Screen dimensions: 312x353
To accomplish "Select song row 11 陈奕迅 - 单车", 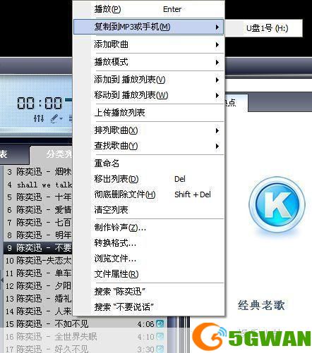I will tap(38, 273).
